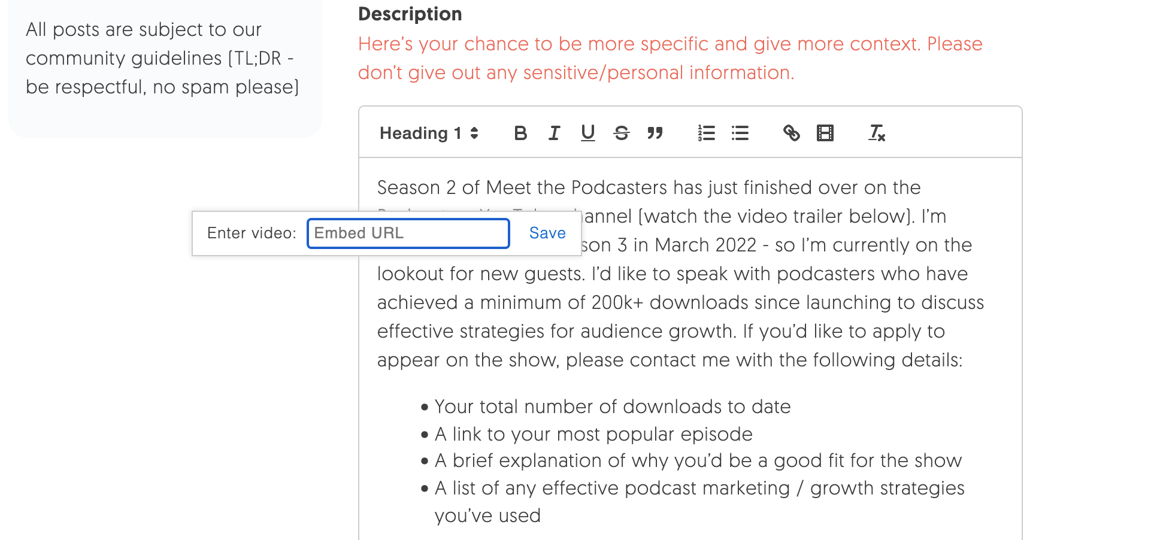The height and width of the screenshot is (540, 1151).
Task: Open the video embed tool
Action: 825,133
